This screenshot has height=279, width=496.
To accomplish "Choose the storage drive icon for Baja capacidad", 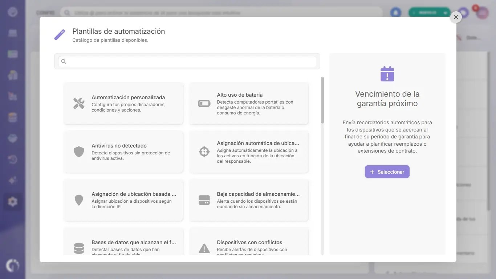I will click(x=204, y=200).
